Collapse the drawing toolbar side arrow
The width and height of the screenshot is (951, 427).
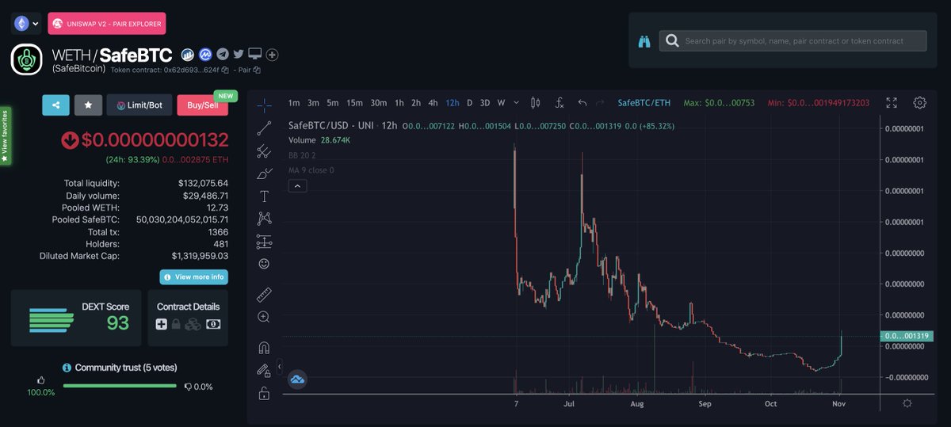click(x=280, y=367)
